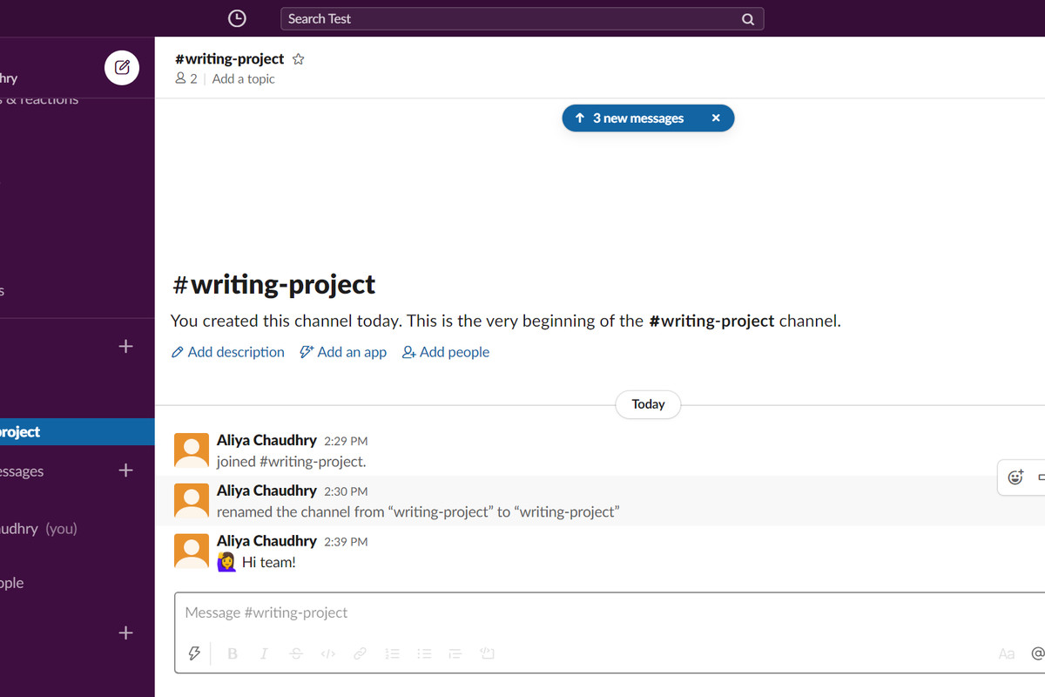1045x697 pixels.
Task: Dismiss the 3 new messages banner
Action: [x=716, y=118]
